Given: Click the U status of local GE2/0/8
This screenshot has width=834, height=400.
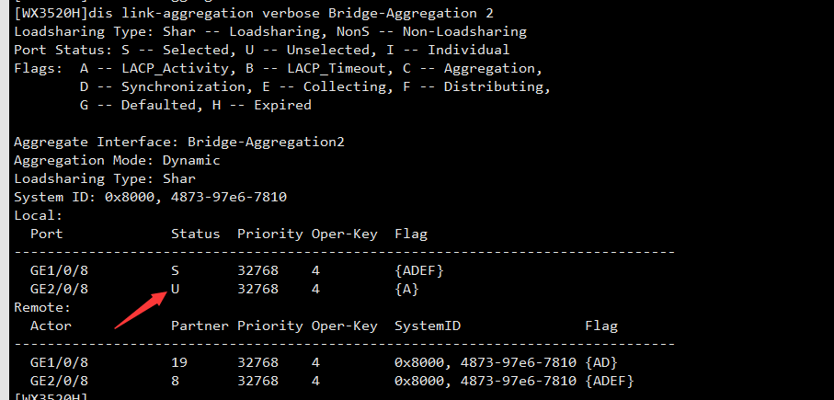Looking at the screenshot, I should tap(175, 289).
